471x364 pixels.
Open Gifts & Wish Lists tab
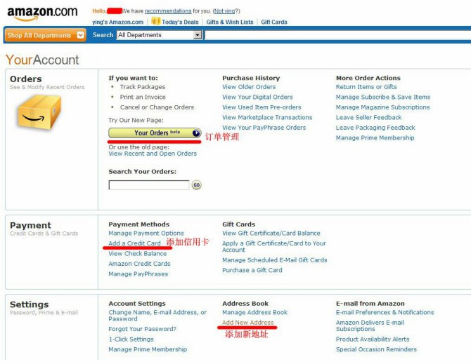tap(230, 22)
